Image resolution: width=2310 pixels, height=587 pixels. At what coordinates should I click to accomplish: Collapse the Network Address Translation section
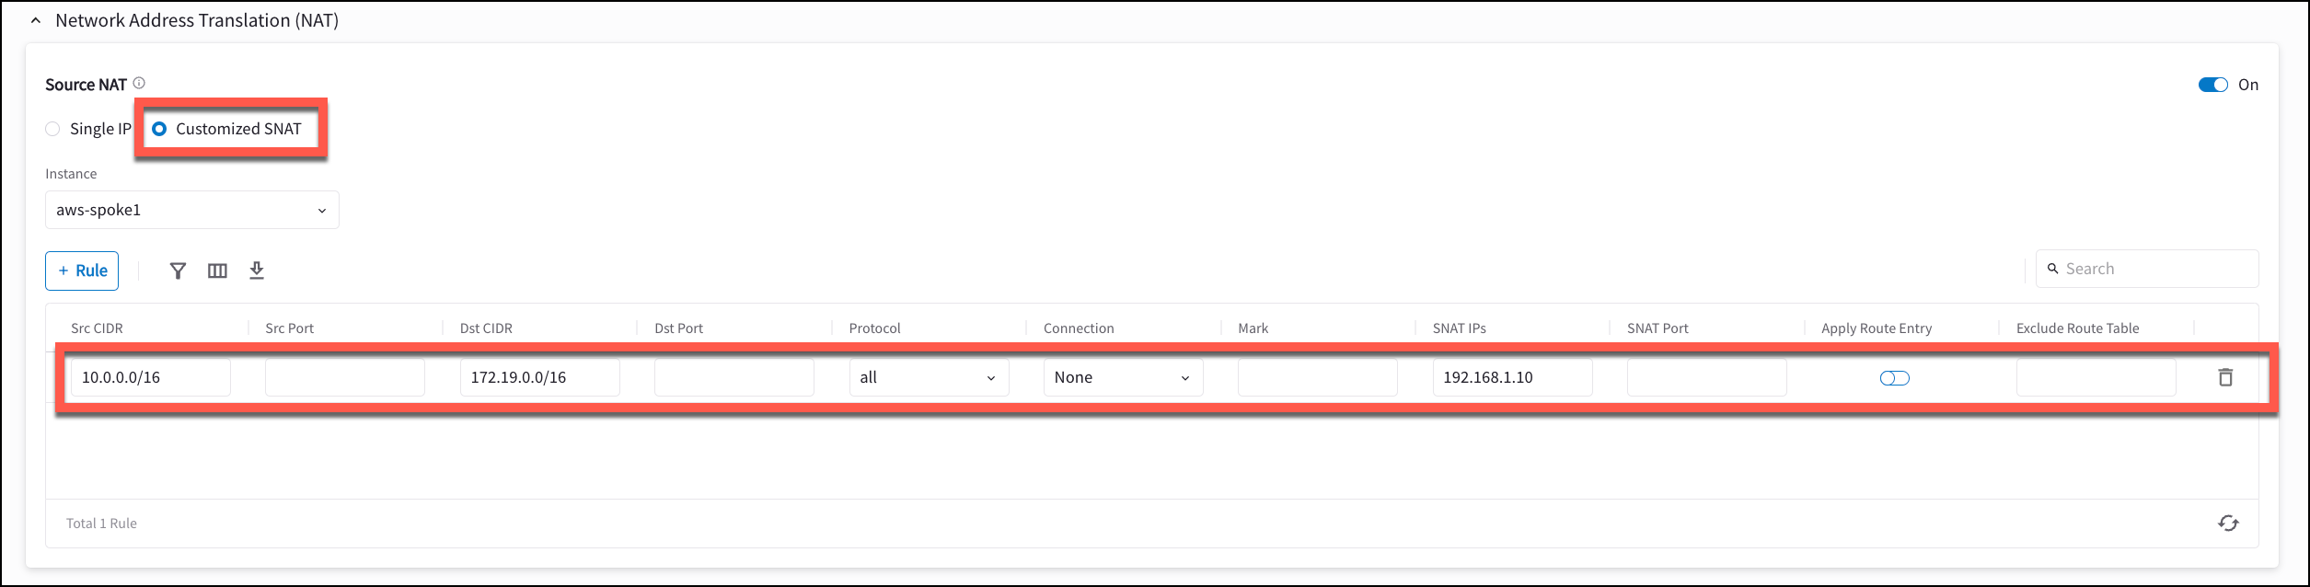[35, 20]
